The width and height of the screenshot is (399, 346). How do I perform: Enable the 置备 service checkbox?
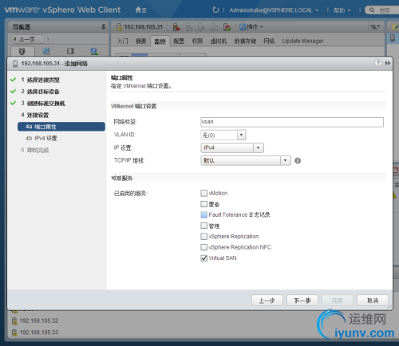coord(203,204)
